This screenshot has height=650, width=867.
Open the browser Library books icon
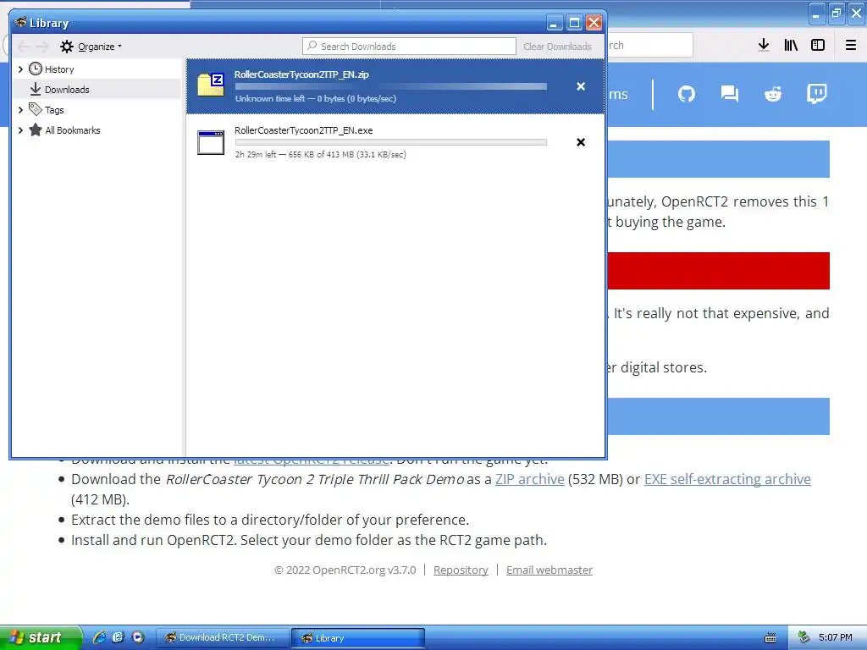click(791, 46)
